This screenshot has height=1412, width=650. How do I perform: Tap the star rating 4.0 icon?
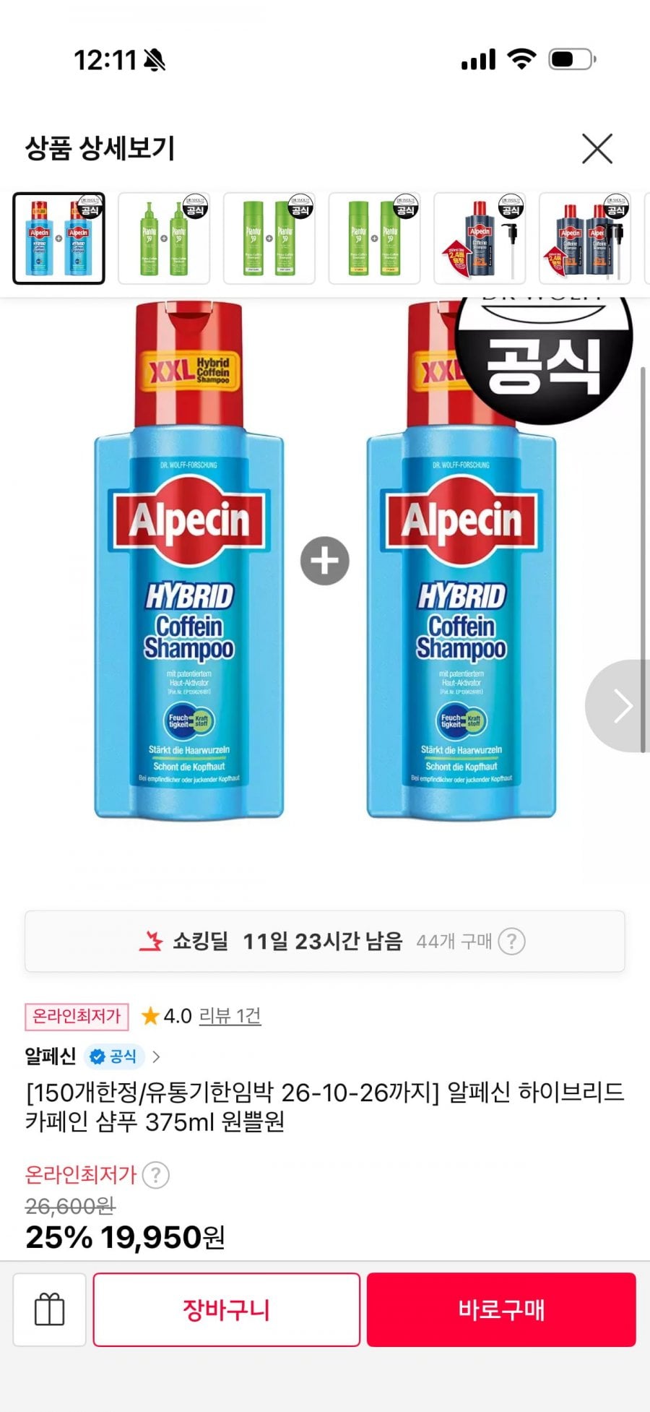[150, 1016]
